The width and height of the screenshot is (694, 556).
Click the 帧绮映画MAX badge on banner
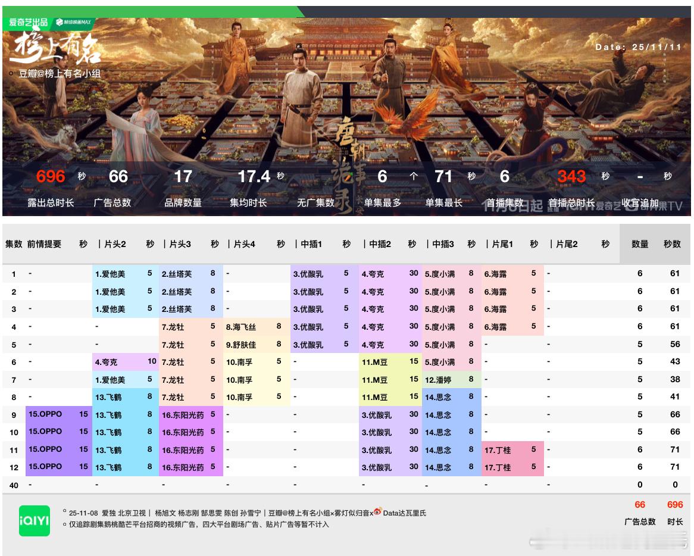coord(74,22)
